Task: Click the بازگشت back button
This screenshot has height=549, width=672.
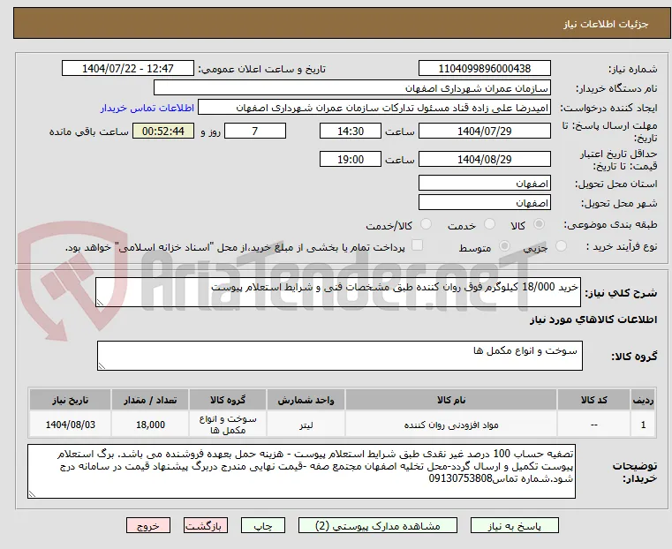Action: [x=206, y=526]
